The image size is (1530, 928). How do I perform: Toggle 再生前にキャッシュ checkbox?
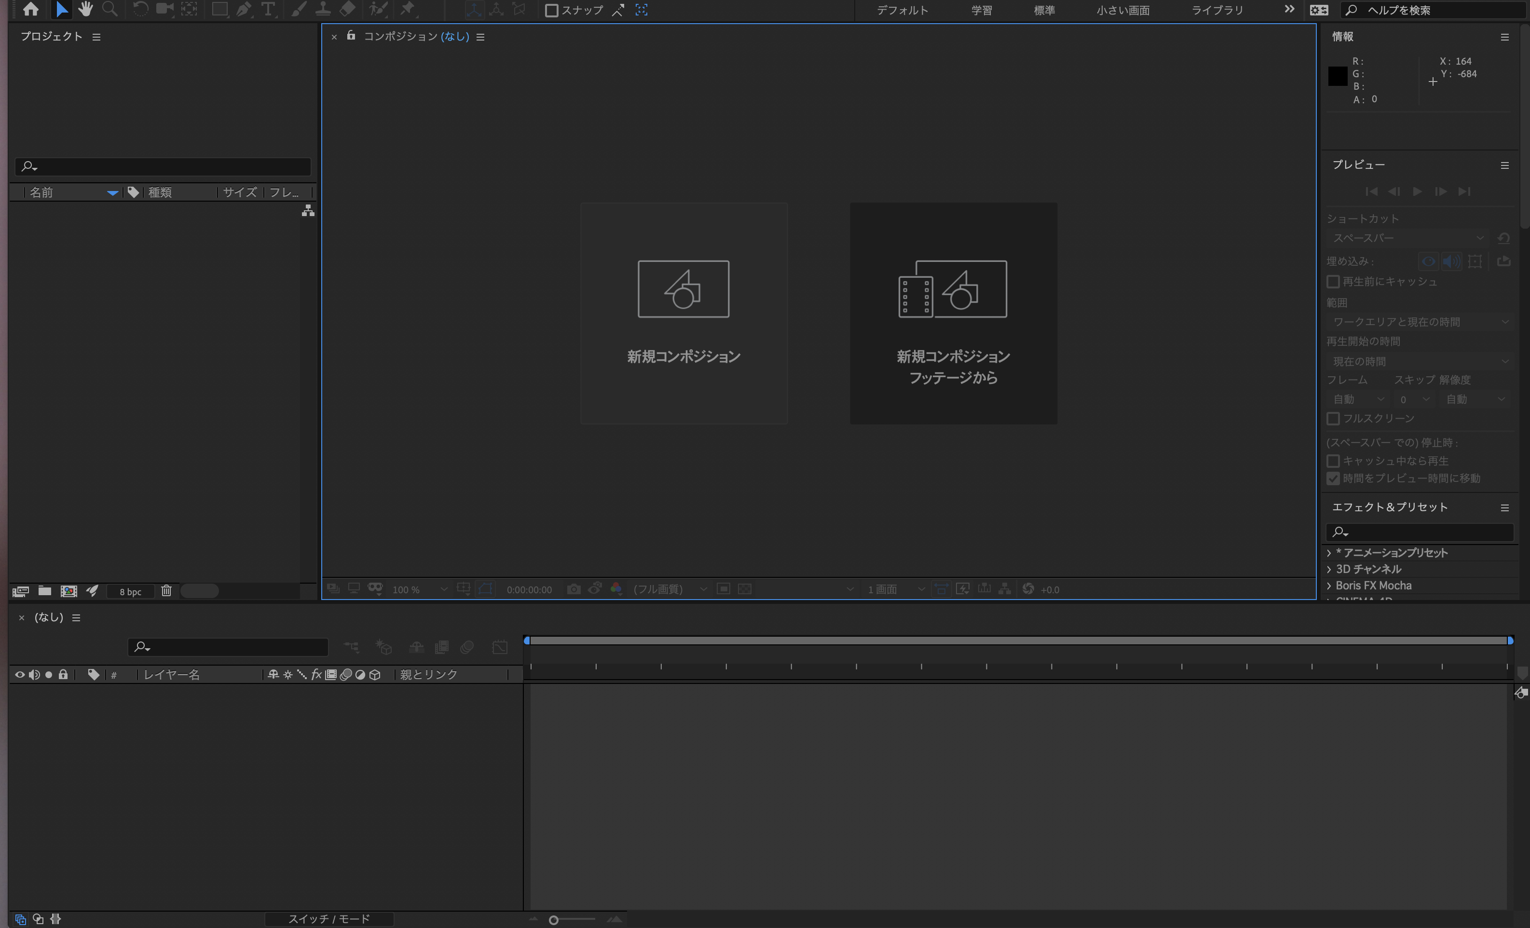click(1333, 282)
